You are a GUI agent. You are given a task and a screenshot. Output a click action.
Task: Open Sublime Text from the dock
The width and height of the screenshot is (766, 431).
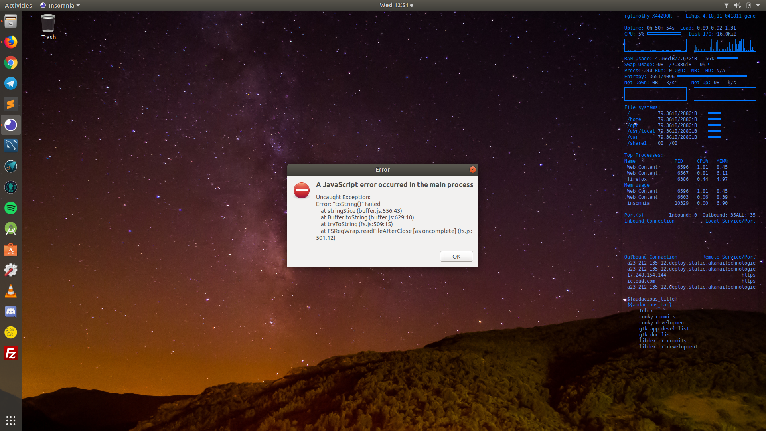[11, 104]
